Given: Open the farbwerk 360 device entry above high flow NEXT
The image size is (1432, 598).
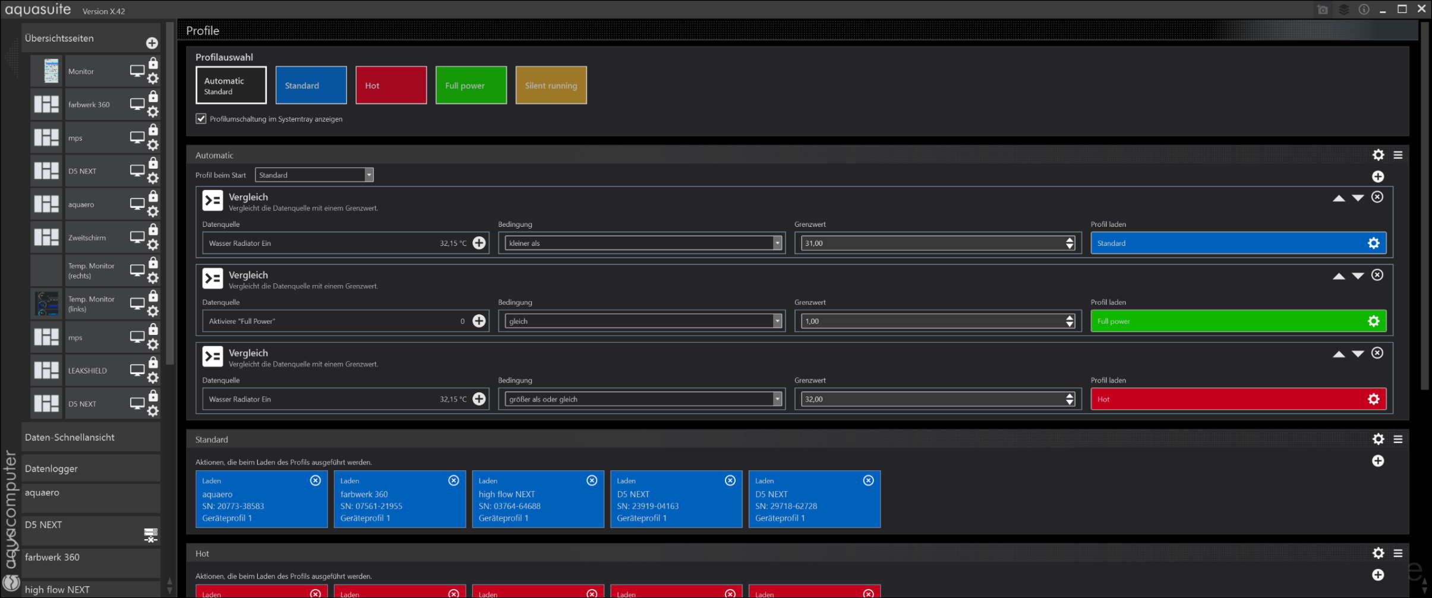Looking at the screenshot, I should coord(91,562).
